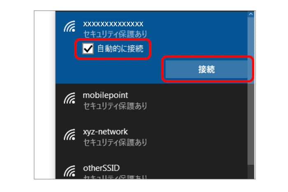Click the partially visible text under otherSSID
Viewport: 288px width, 192px height.
click(115, 177)
